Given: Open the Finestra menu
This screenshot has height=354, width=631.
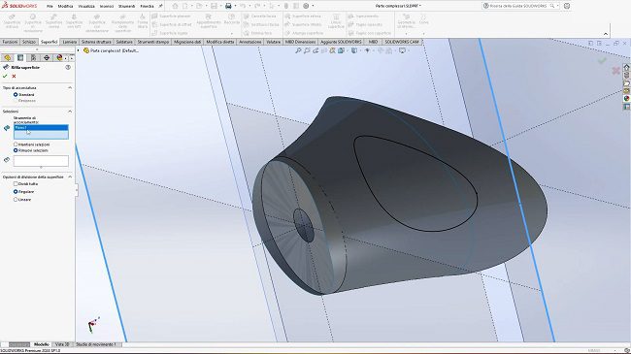Looking at the screenshot, I should click(x=147, y=6).
